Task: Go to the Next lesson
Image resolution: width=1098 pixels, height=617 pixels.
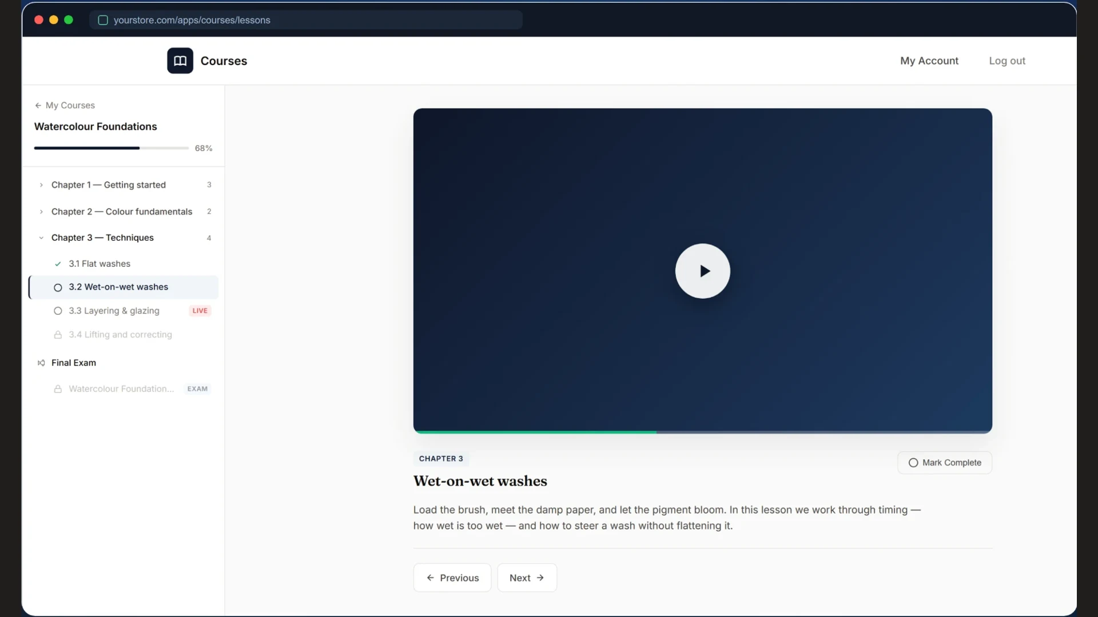Action: click(527, 578)
